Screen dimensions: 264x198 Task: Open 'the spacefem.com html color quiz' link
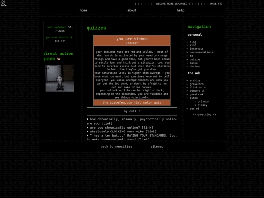click(132, 102)
